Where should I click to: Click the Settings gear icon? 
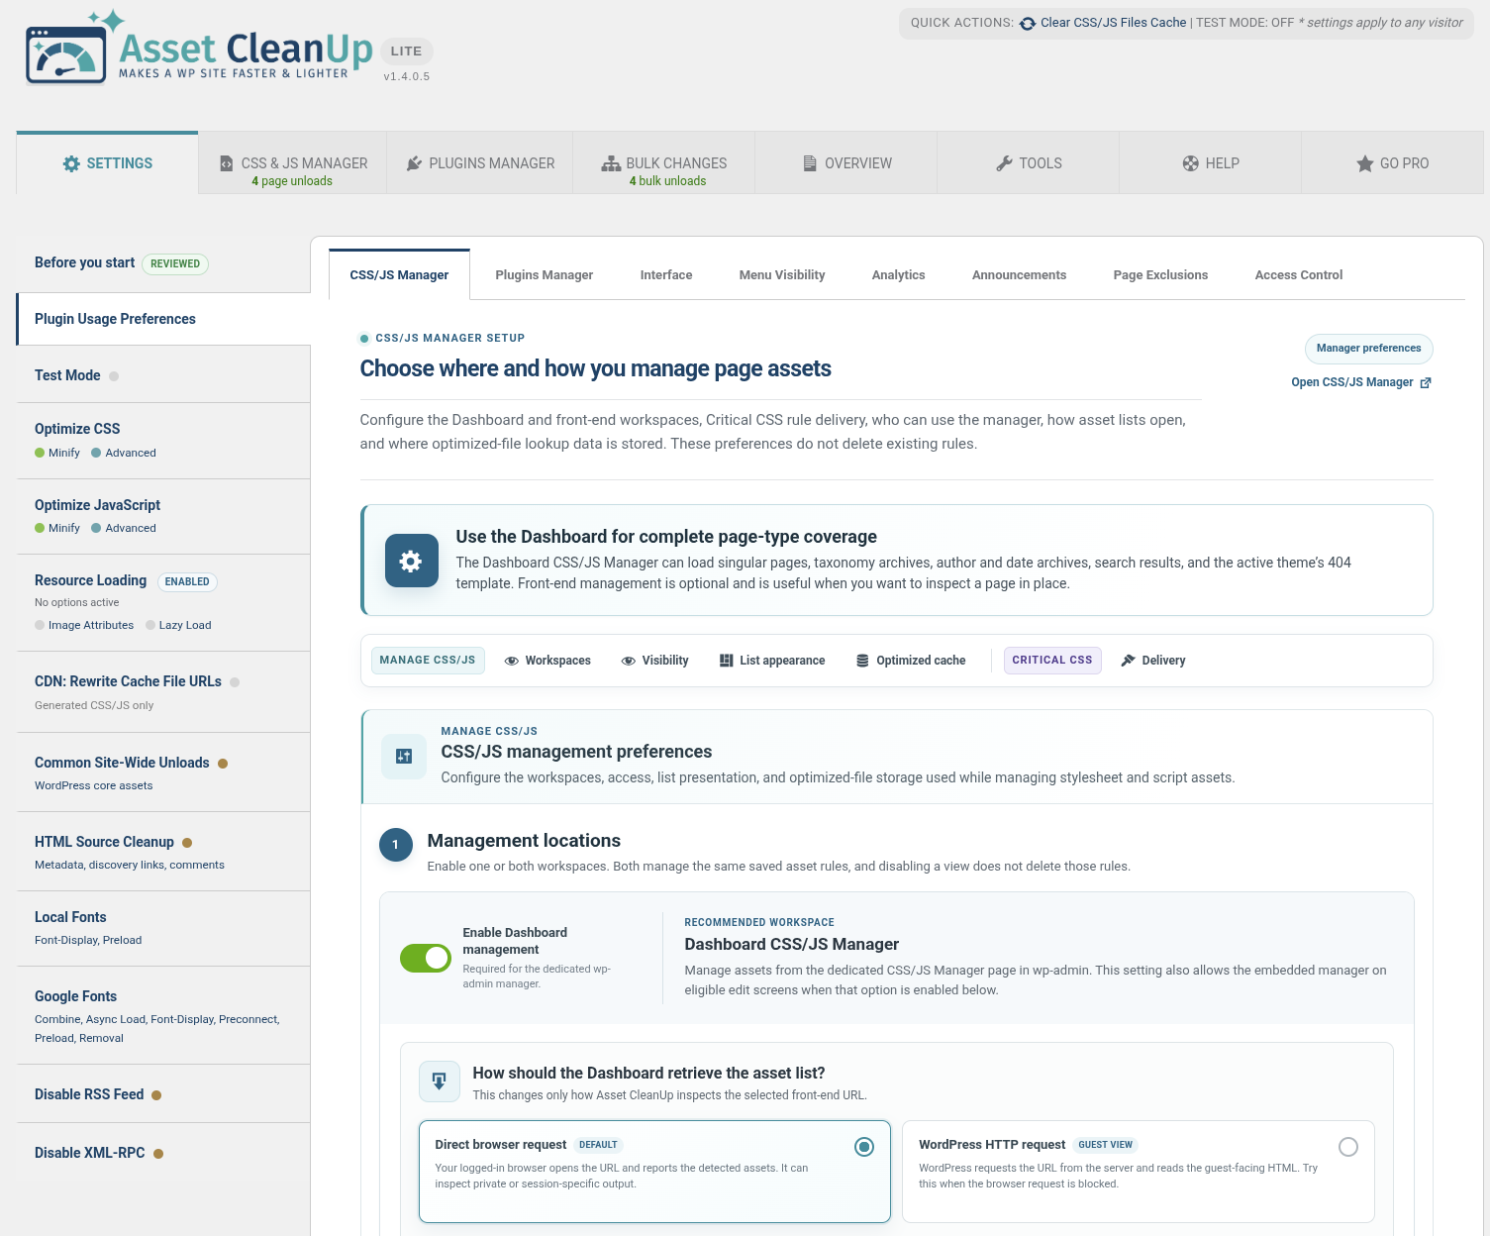tap(71, 163)
